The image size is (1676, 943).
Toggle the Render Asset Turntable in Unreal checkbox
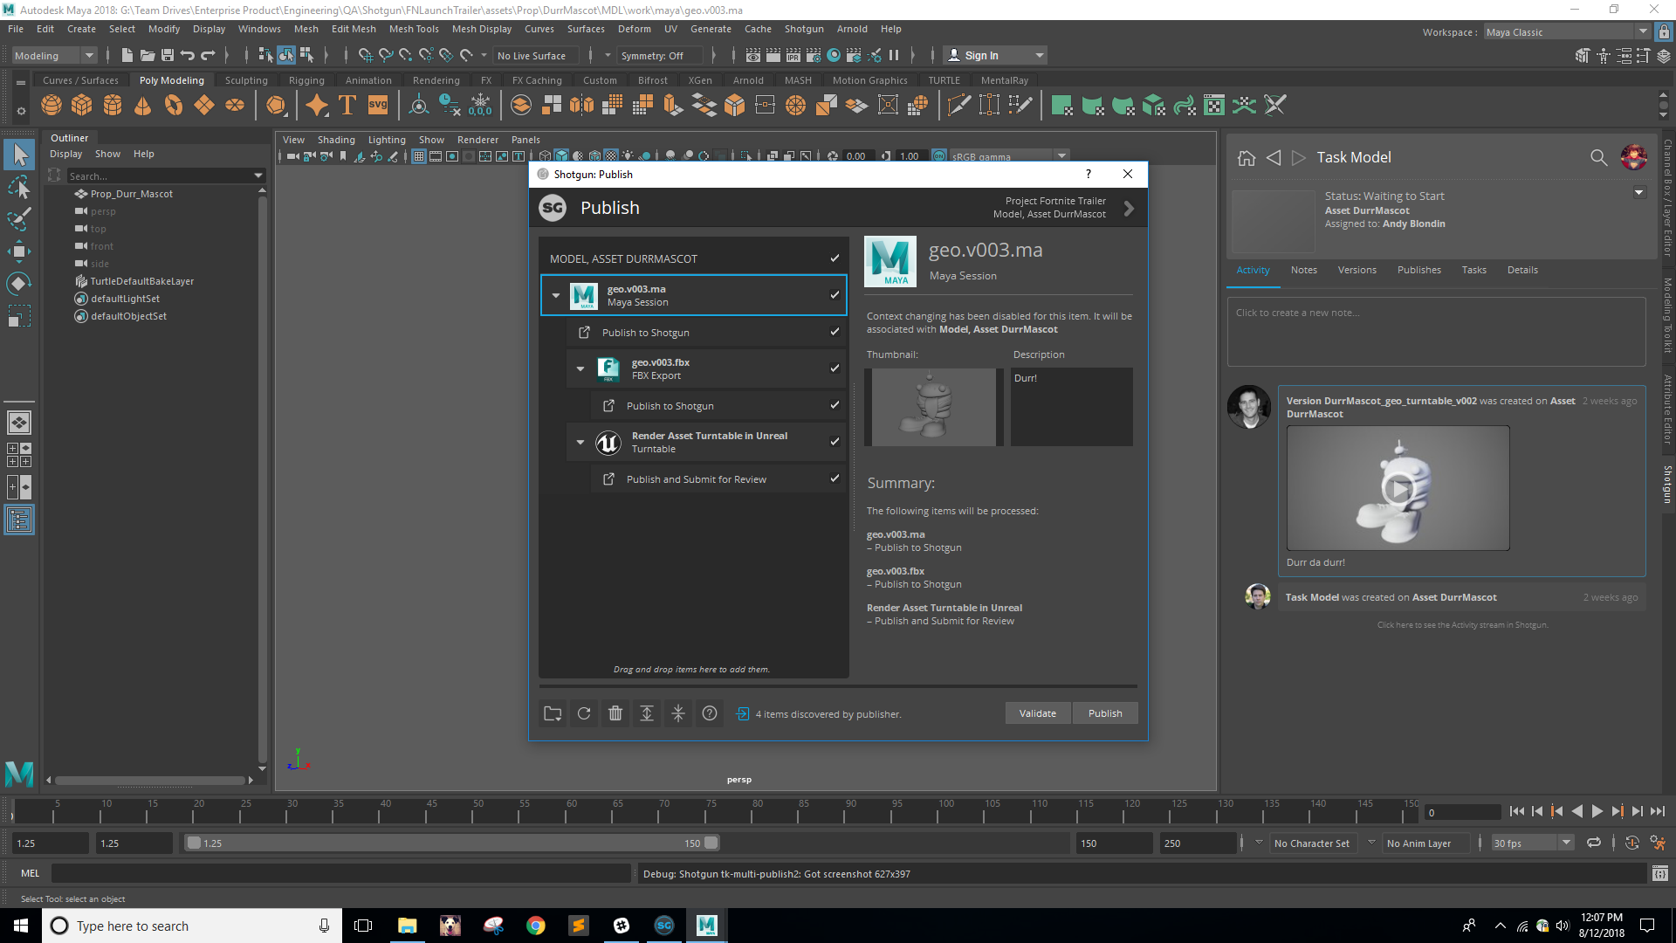coord(835,441)
